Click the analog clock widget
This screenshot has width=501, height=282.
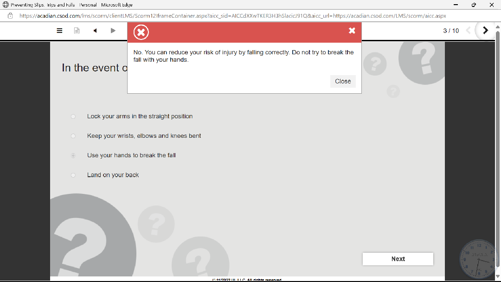[x=479, y=259]
